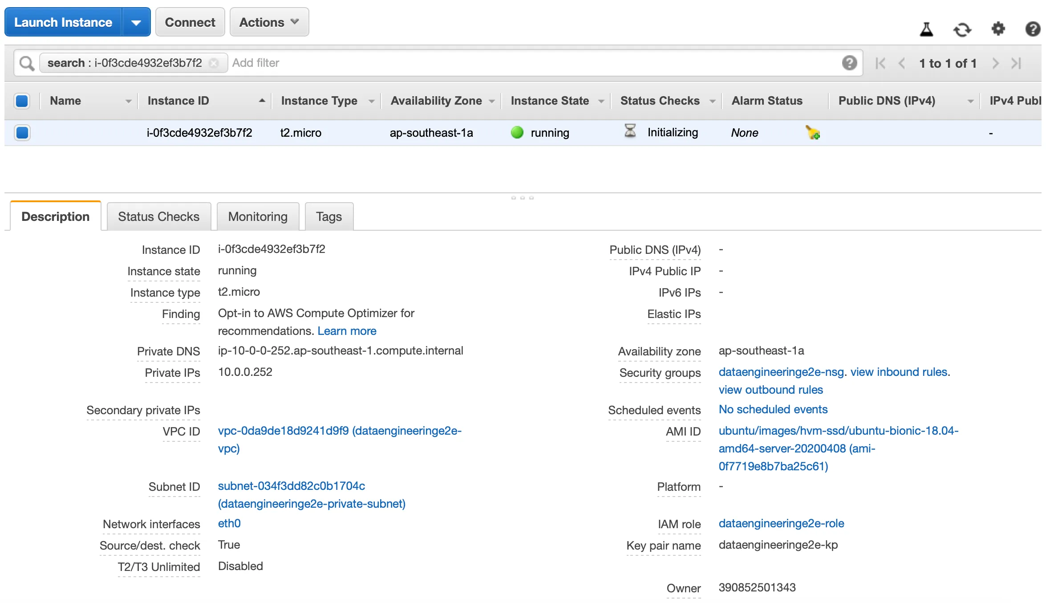Click the flask experiments icon
The width and height of the screenshot is (1046, 603).
[926, 29]
